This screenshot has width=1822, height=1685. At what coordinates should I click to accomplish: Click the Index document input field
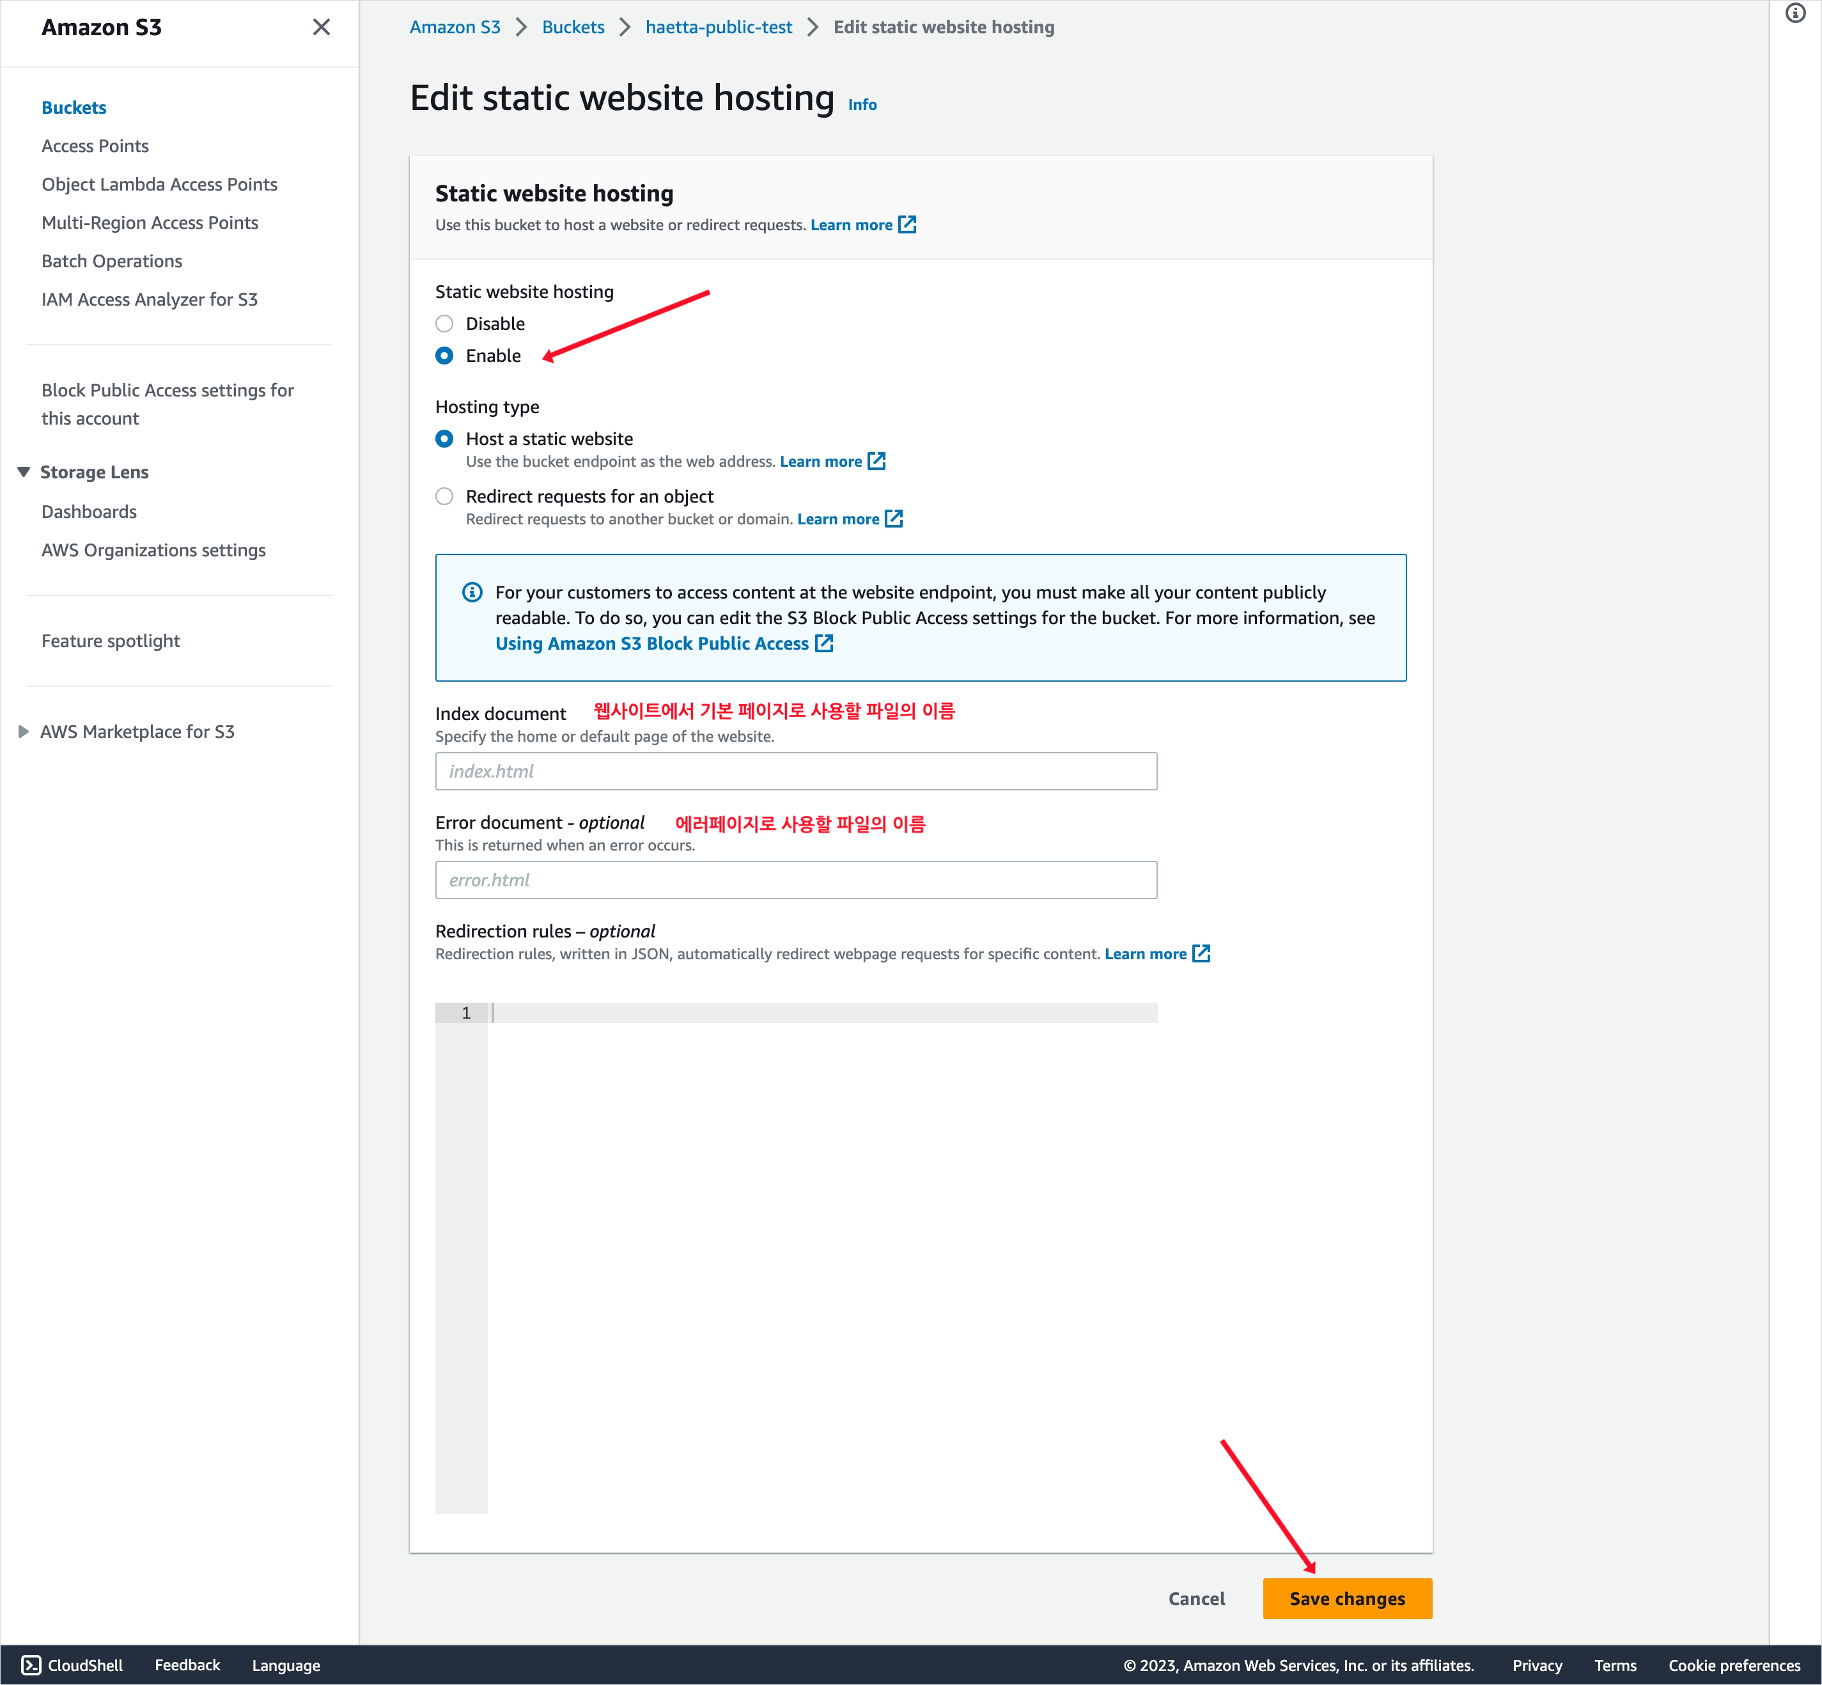796,771
